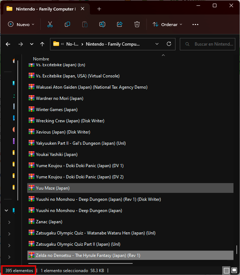This screenshot has width=240, height=275.
Task: Click chevron after No-I... breadcrumb
Action: point(82,44)
